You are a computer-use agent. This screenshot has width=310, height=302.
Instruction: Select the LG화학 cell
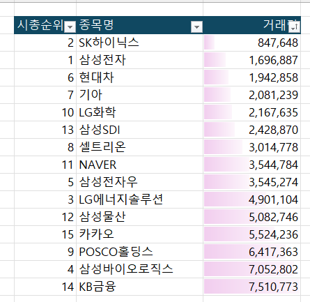pos(139,112)
